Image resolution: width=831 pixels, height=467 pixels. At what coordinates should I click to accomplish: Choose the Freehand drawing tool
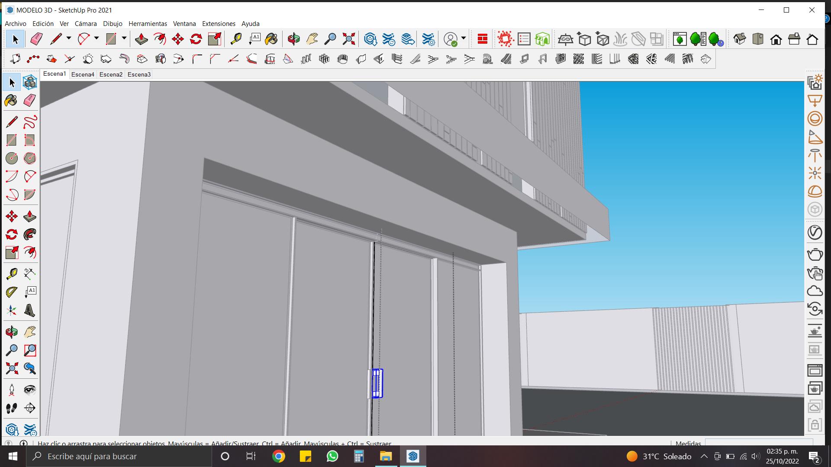(x=30, y=122)
